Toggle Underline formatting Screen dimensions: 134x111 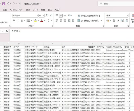(x=22, y=20)
